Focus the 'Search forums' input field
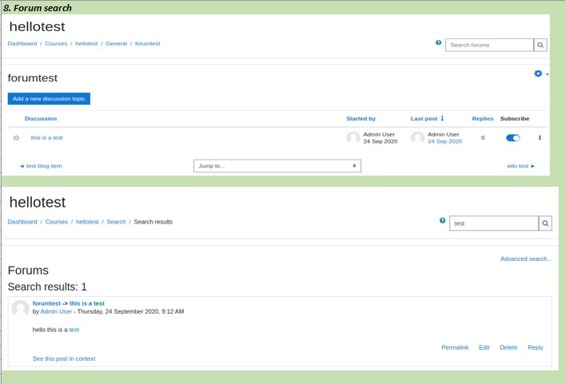 point(489,45)
